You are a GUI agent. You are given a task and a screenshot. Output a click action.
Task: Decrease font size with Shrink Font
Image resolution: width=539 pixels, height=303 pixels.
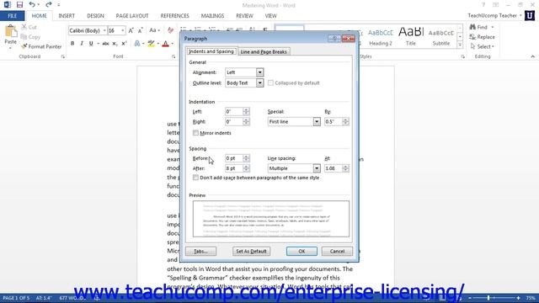141,30
